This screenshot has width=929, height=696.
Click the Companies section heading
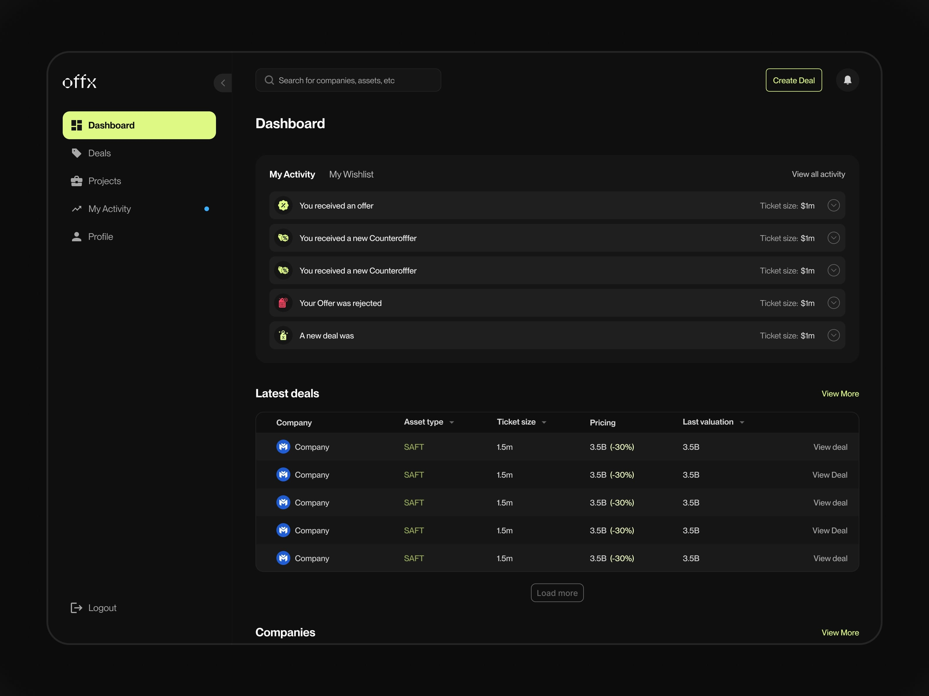285,632
